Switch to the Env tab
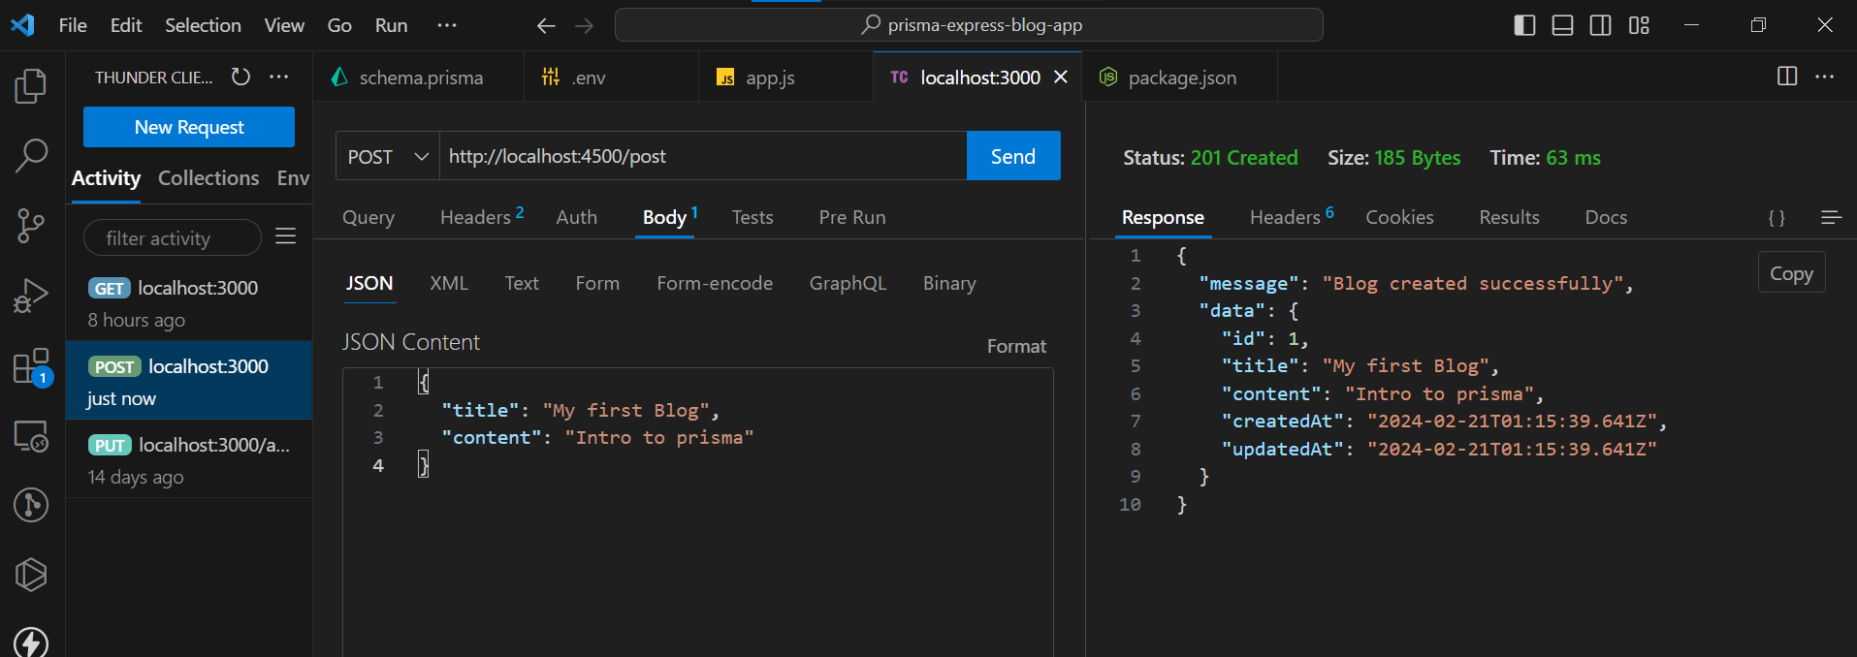This screenshot has height=657, width=1857. click(293, 178)
